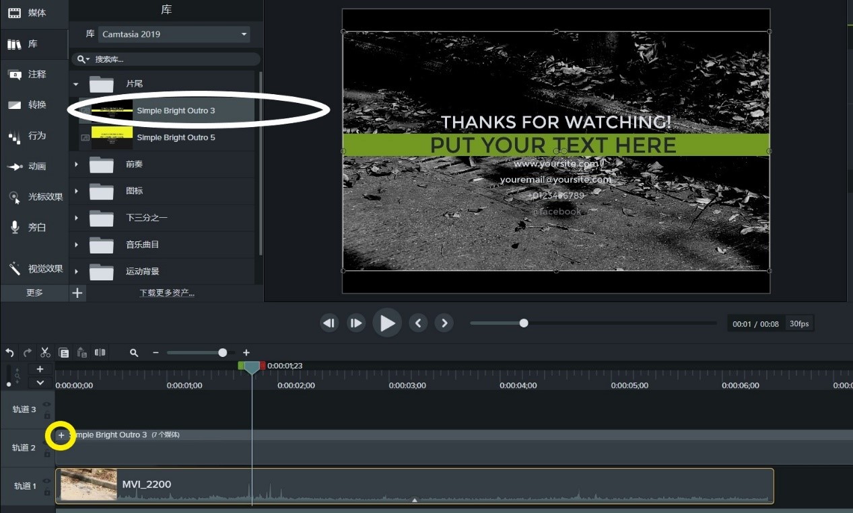Click the plus icon to add a track
This screenshot has width=853, height=513.
(x=40, y=369)
